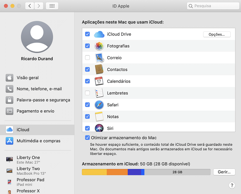
Task: Toggle the Calendários checkbox
Action: coord(87,81)
